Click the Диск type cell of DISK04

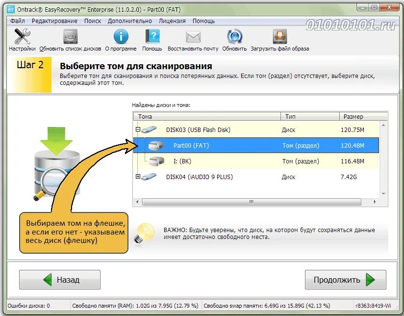click(288, 177)
